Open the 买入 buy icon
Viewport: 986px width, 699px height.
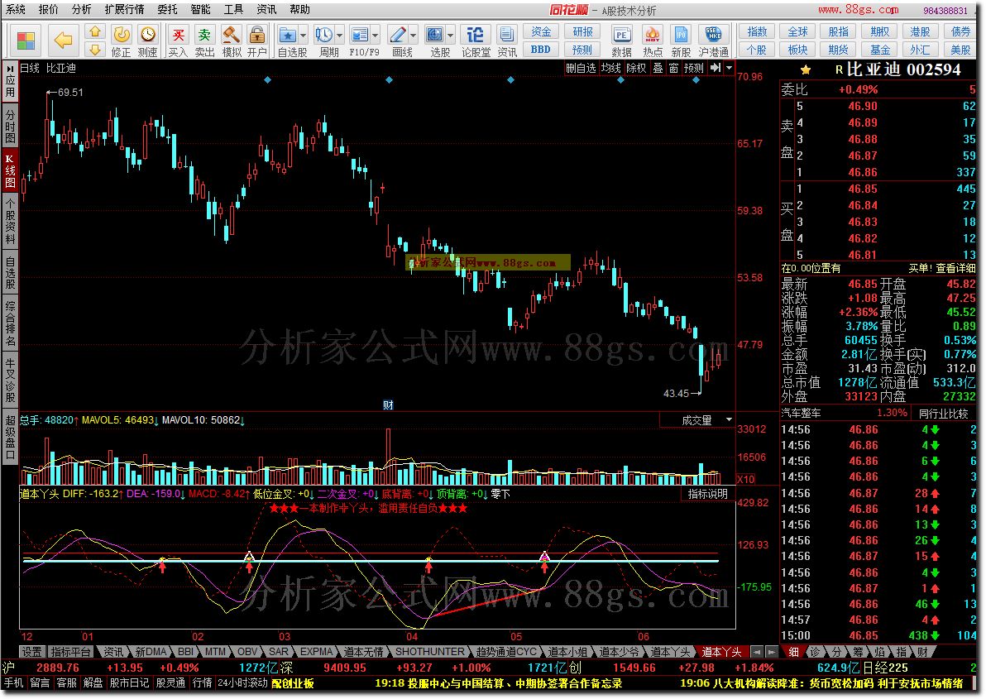[179, 35]
